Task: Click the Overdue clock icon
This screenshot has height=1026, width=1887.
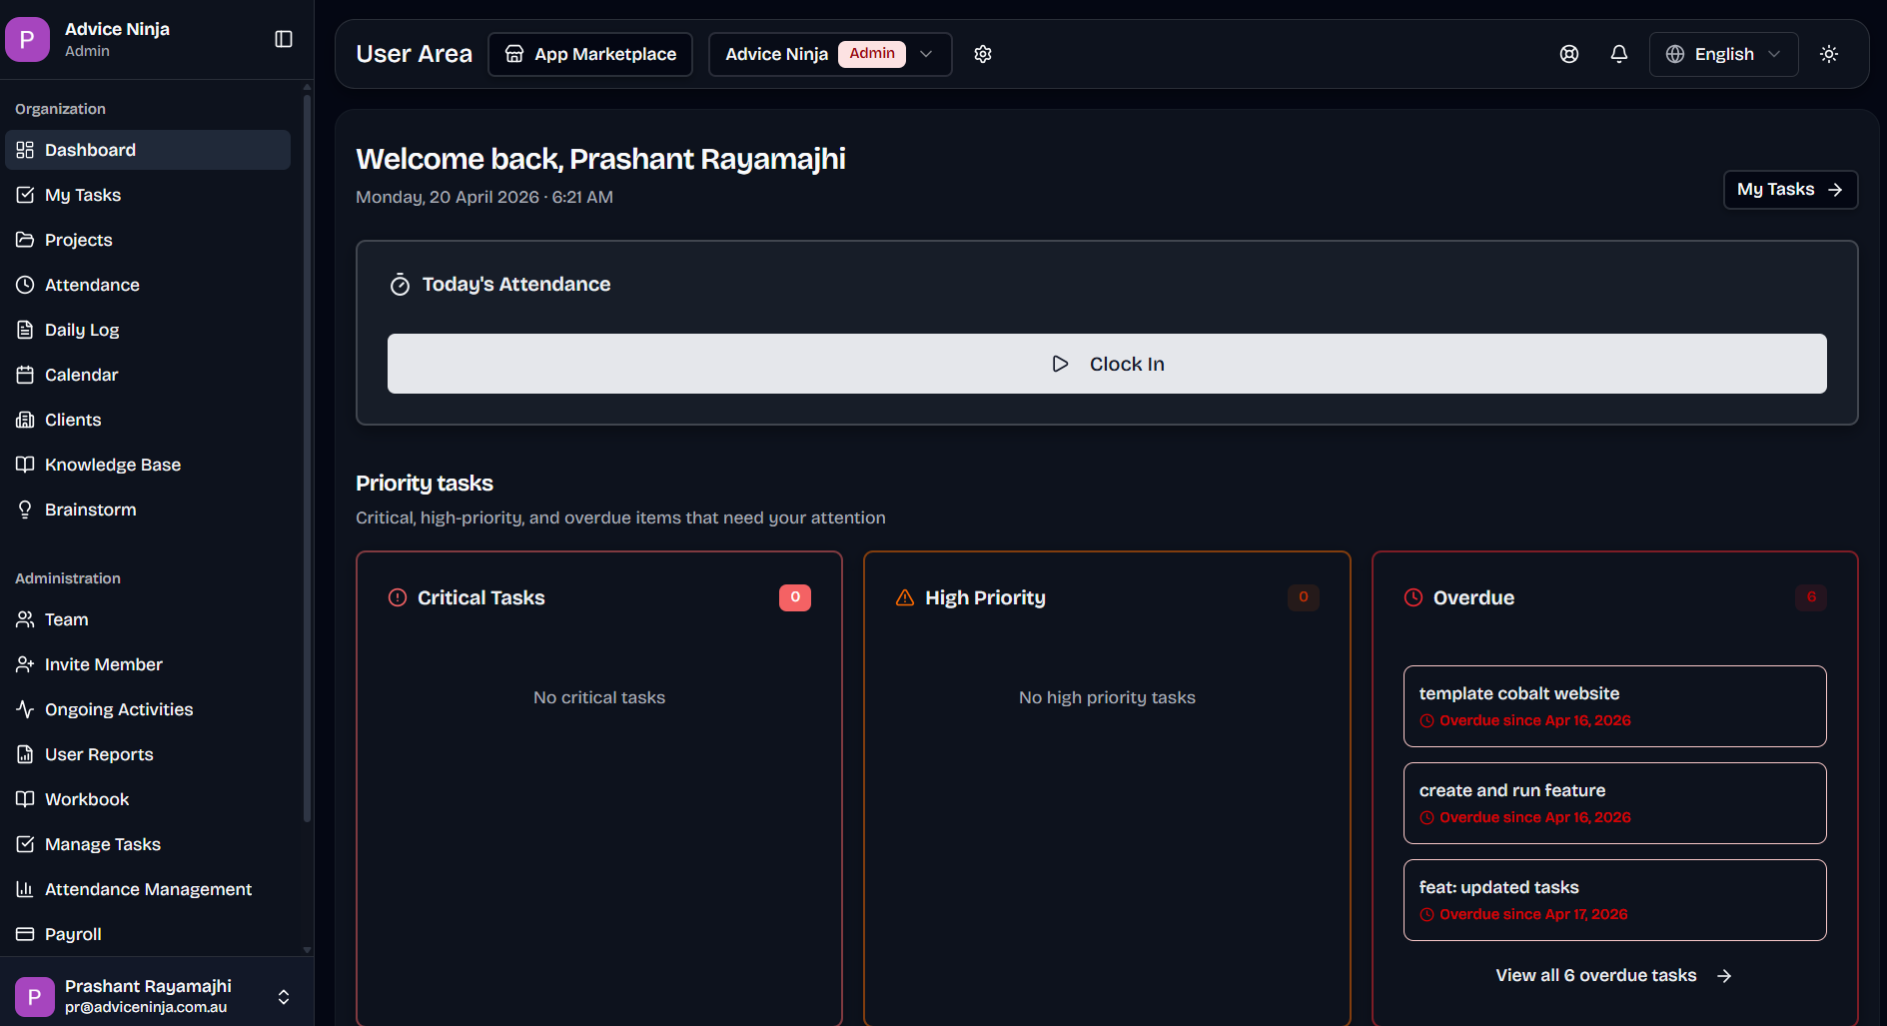Action: coord(1414,597)
